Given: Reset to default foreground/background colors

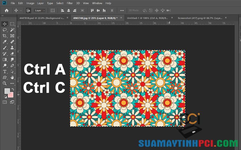Looking at the screenshot, I should click(x=5, y=97).
